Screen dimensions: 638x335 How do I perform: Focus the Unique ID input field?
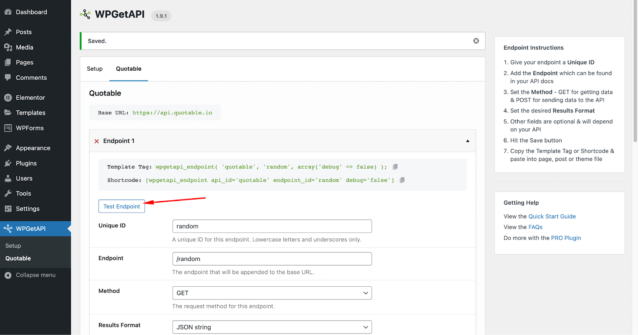[272, 226]
